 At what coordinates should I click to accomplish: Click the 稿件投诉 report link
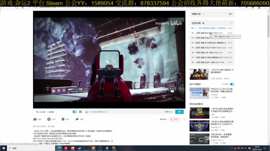(x=163, y=119)
